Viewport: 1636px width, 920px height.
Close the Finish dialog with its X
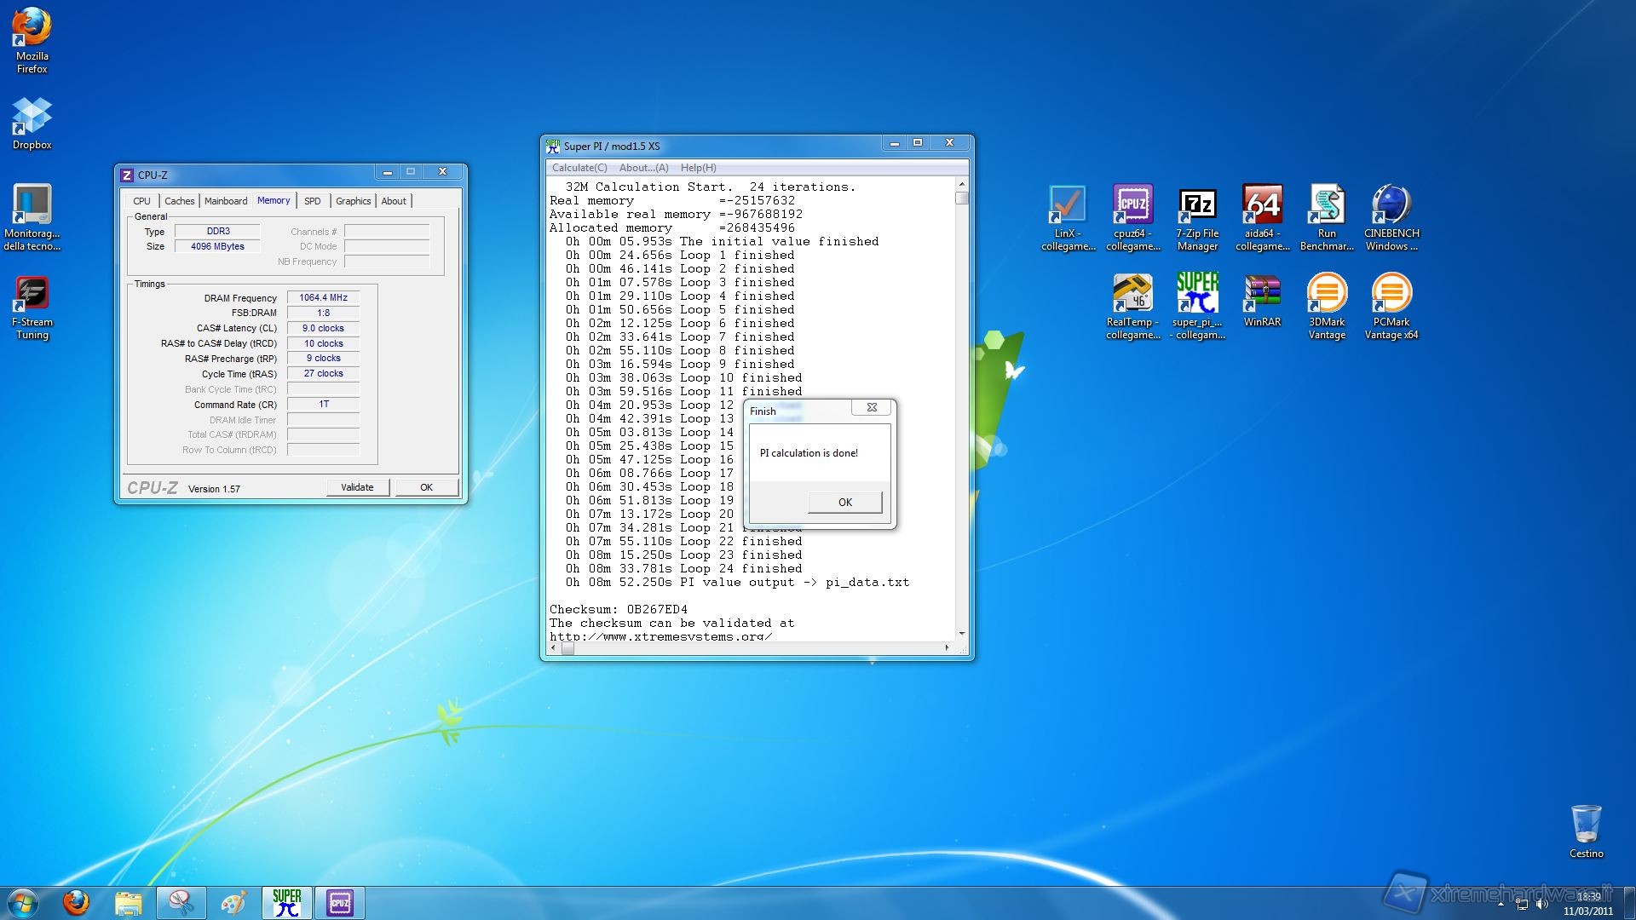tap(872, 408)
